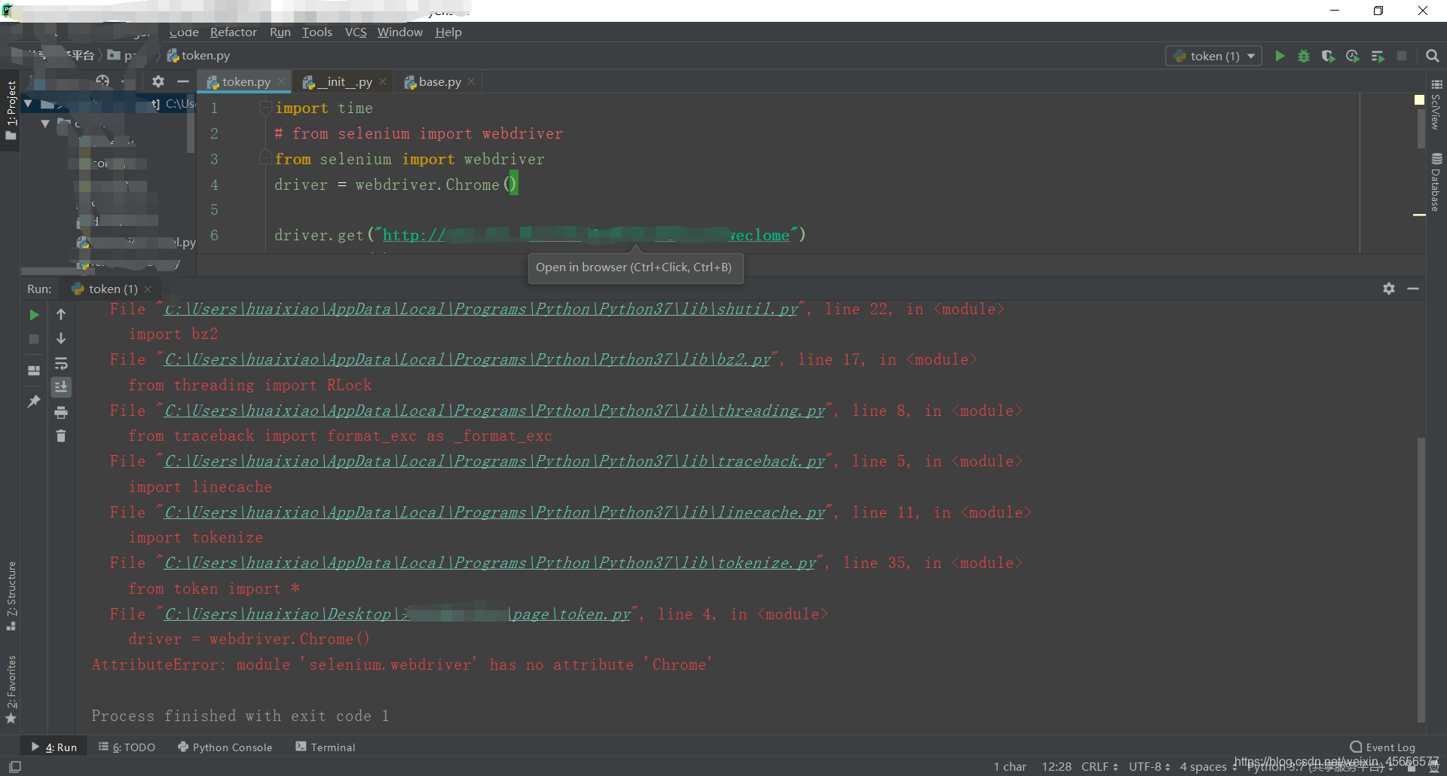
Task: Open the Run menu
Action: tap(280, 32)
